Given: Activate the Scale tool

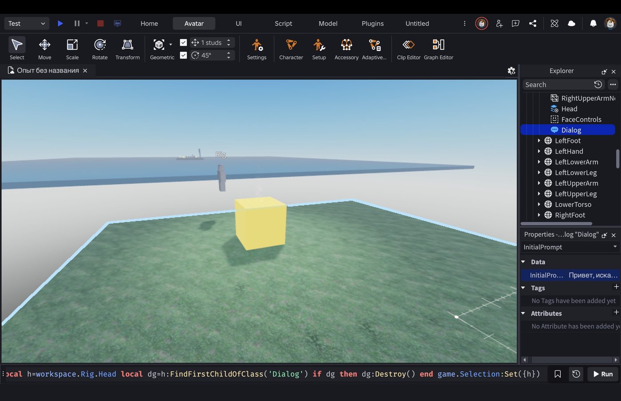Looking at the screenshot, I should (72, 49).
